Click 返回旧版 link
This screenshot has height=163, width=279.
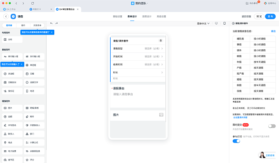click(246, 17)
